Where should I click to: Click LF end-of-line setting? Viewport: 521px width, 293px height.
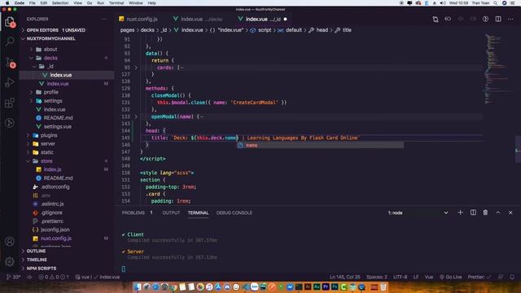(x=416, y=277)
